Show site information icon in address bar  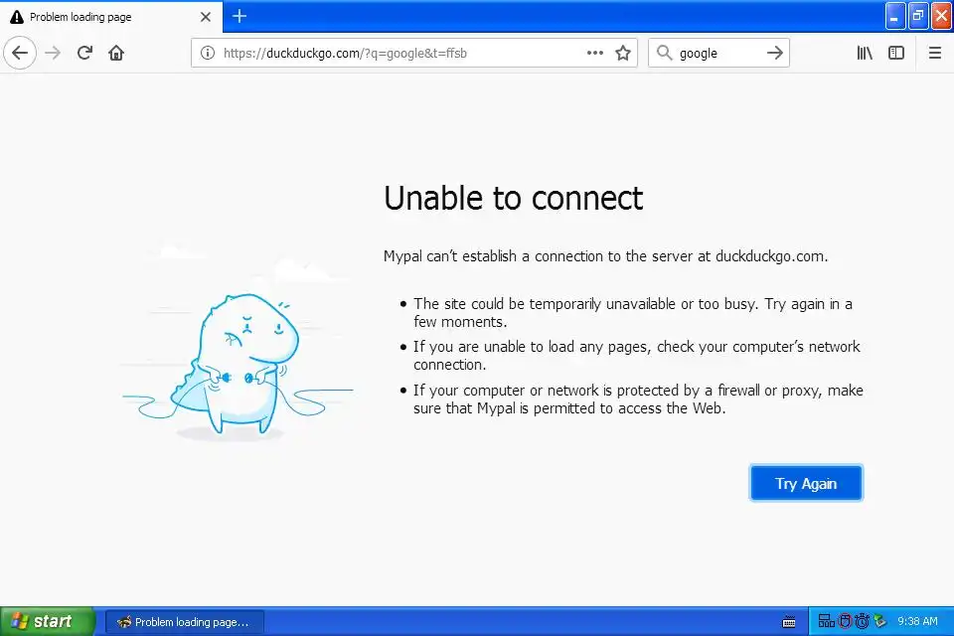(x=208, y=53)
